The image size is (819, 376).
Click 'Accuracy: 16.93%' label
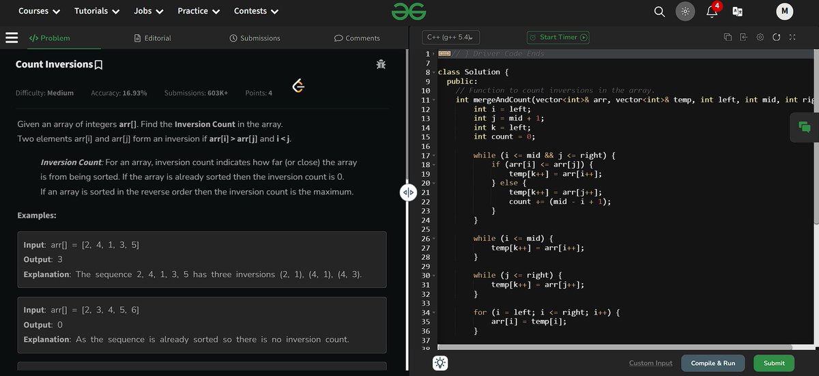click(x=119, y=93)
